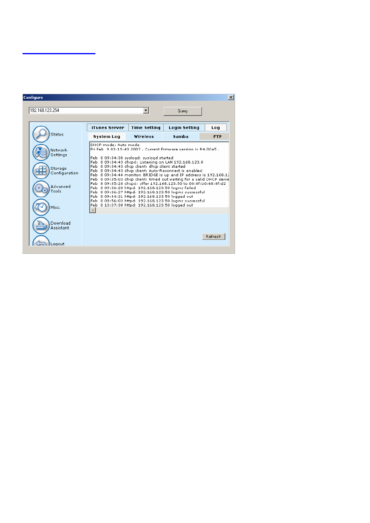Click the 'Current firmware version' log line
370x523 pixels.
pos(155,149)
